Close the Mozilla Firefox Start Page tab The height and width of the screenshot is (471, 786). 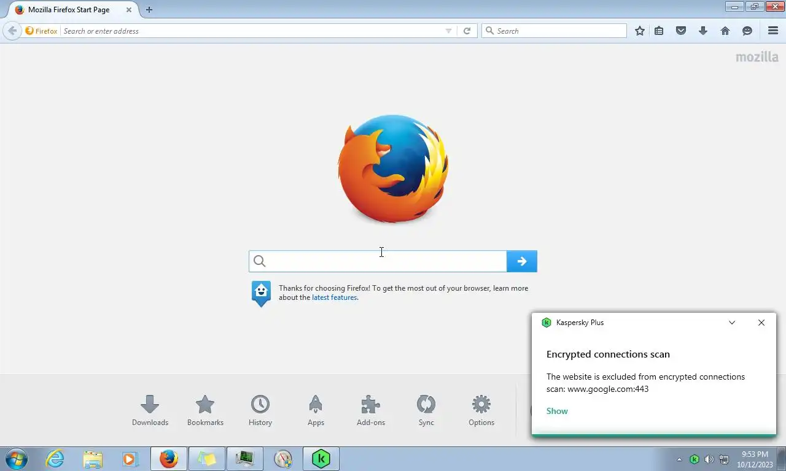(x=128, y=10)
